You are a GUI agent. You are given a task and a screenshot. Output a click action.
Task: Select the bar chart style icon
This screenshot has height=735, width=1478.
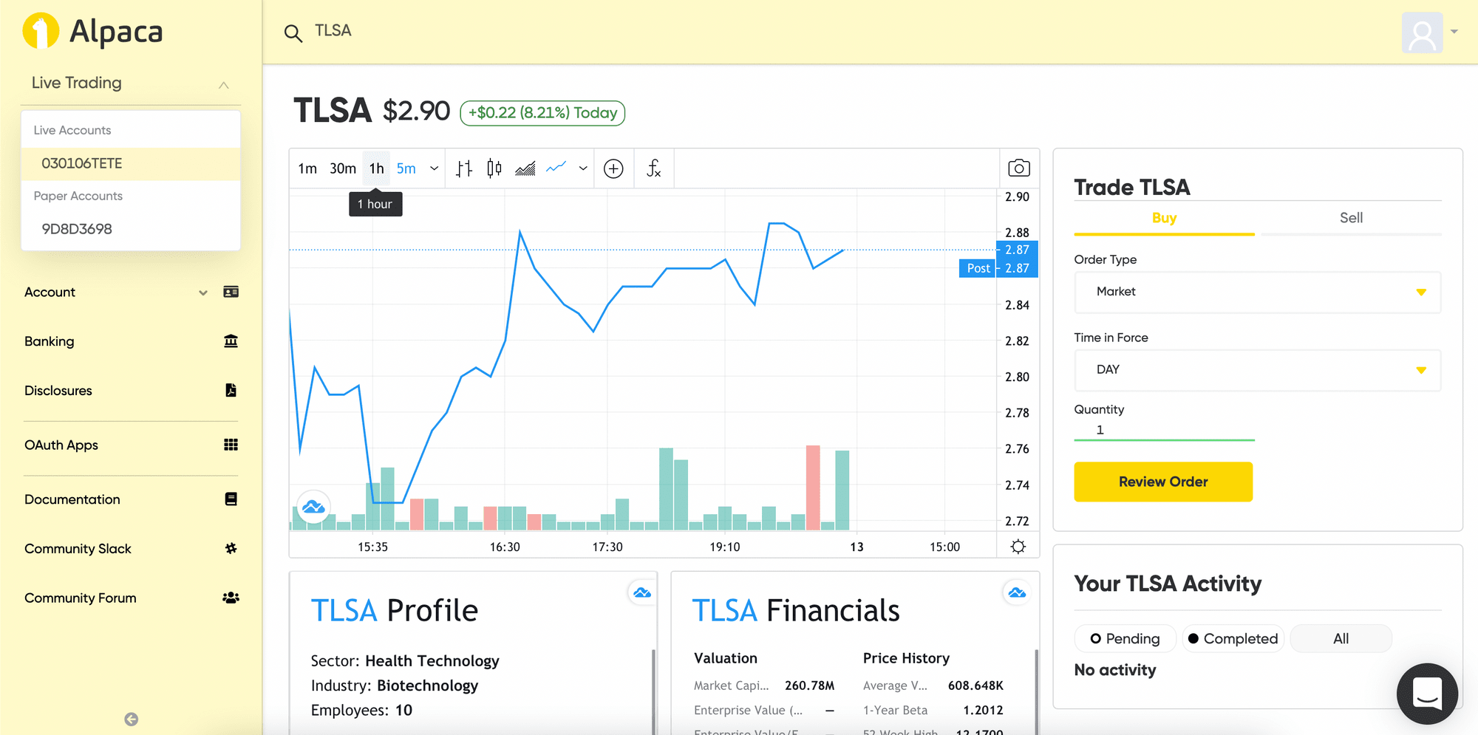click(464, 168)
